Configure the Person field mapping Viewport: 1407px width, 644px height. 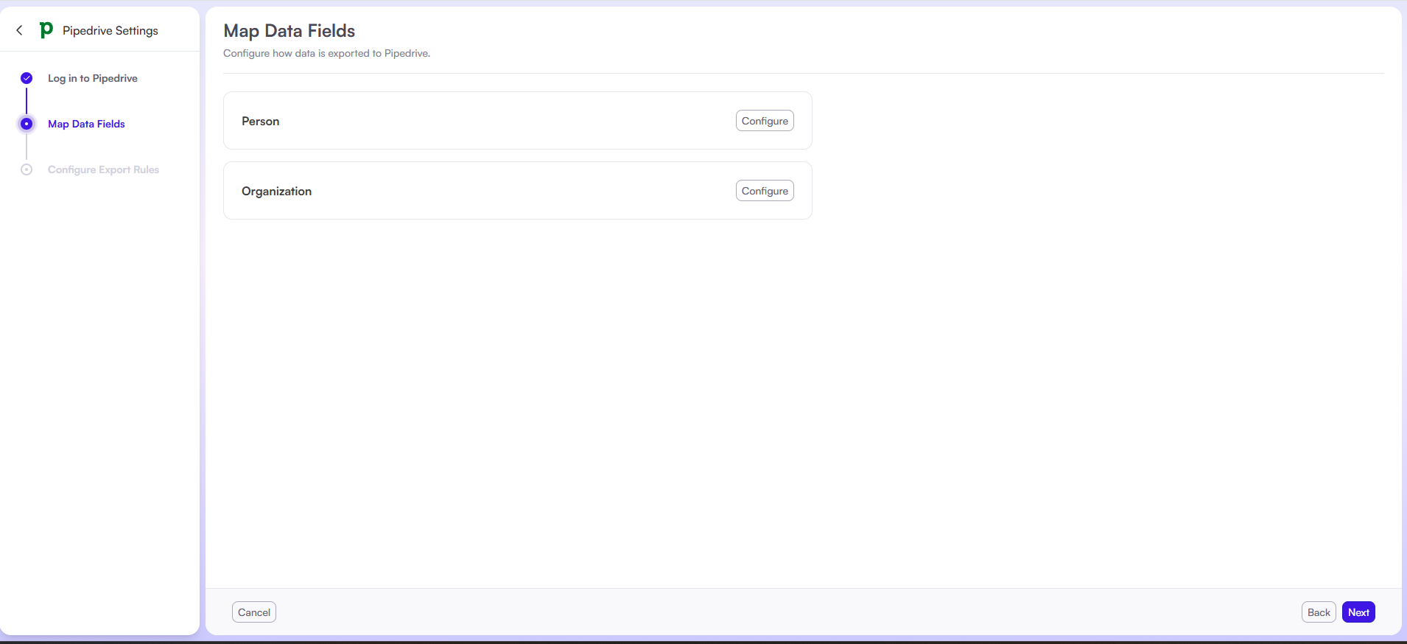pos(764,121)
